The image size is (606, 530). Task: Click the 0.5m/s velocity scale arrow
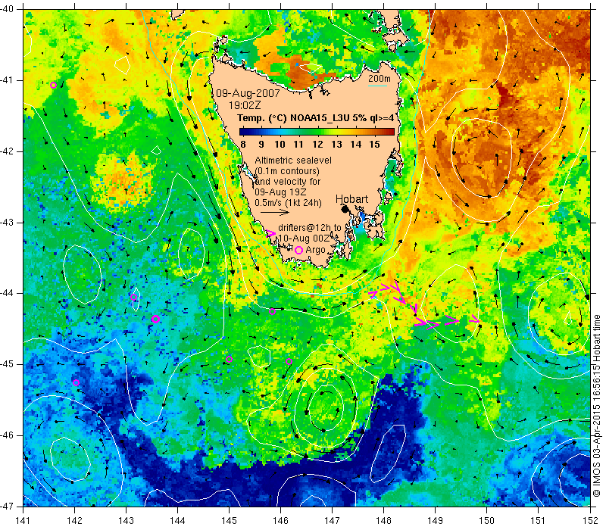tap(275, 212)
